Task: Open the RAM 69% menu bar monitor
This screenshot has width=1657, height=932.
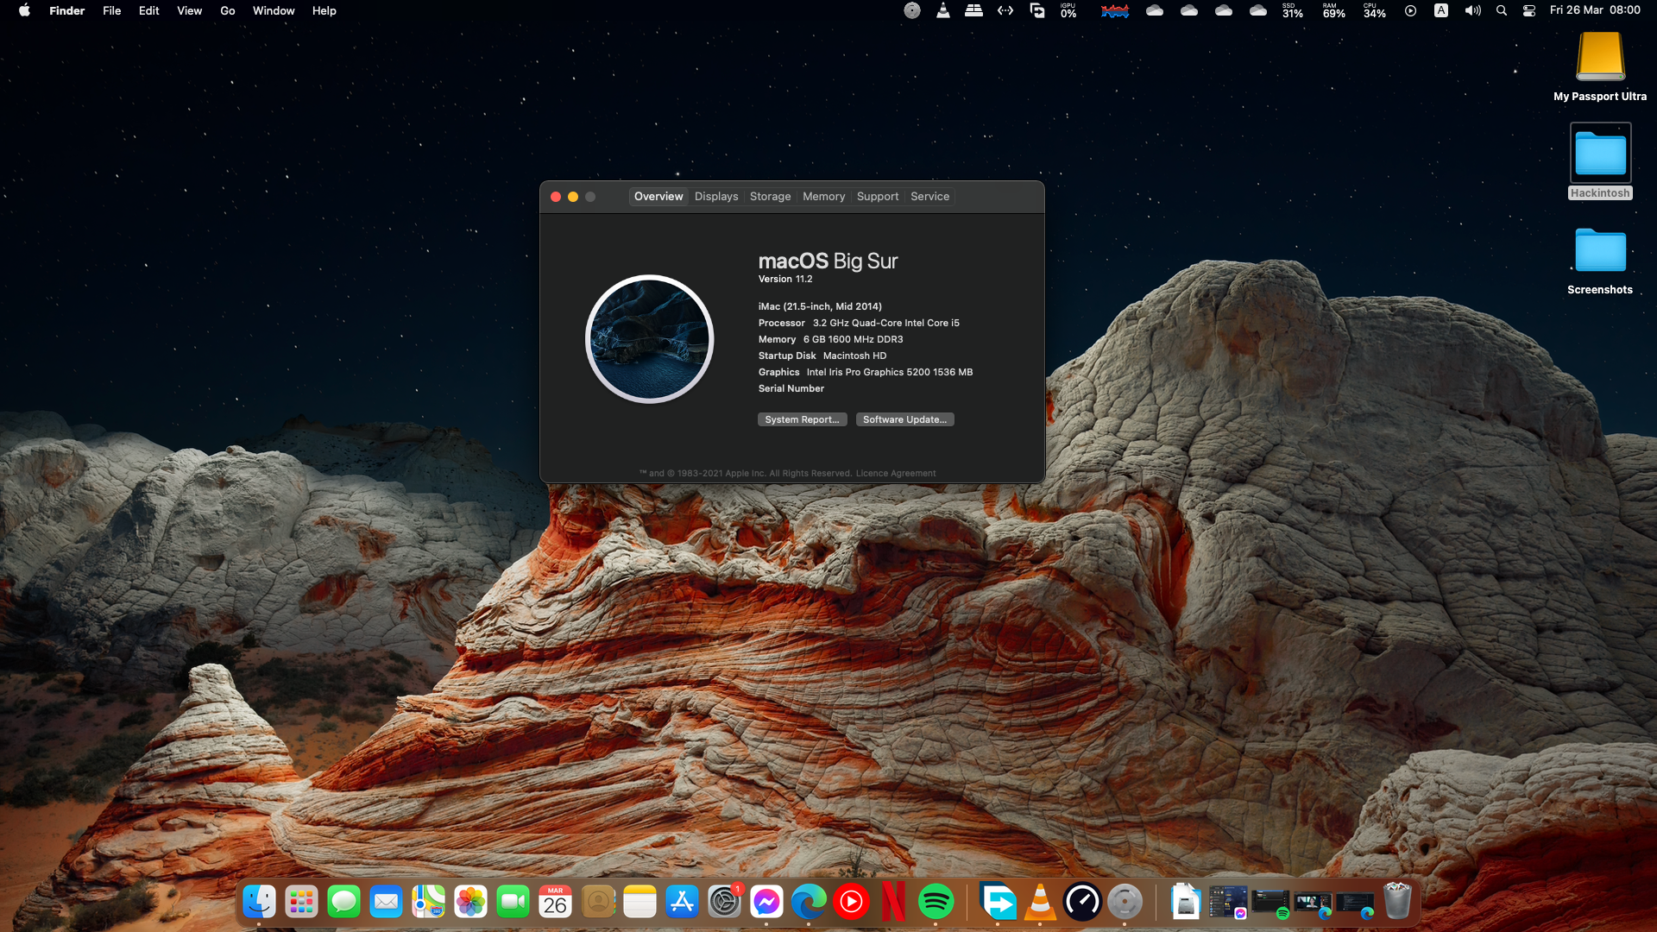Action: point(1333,10)
